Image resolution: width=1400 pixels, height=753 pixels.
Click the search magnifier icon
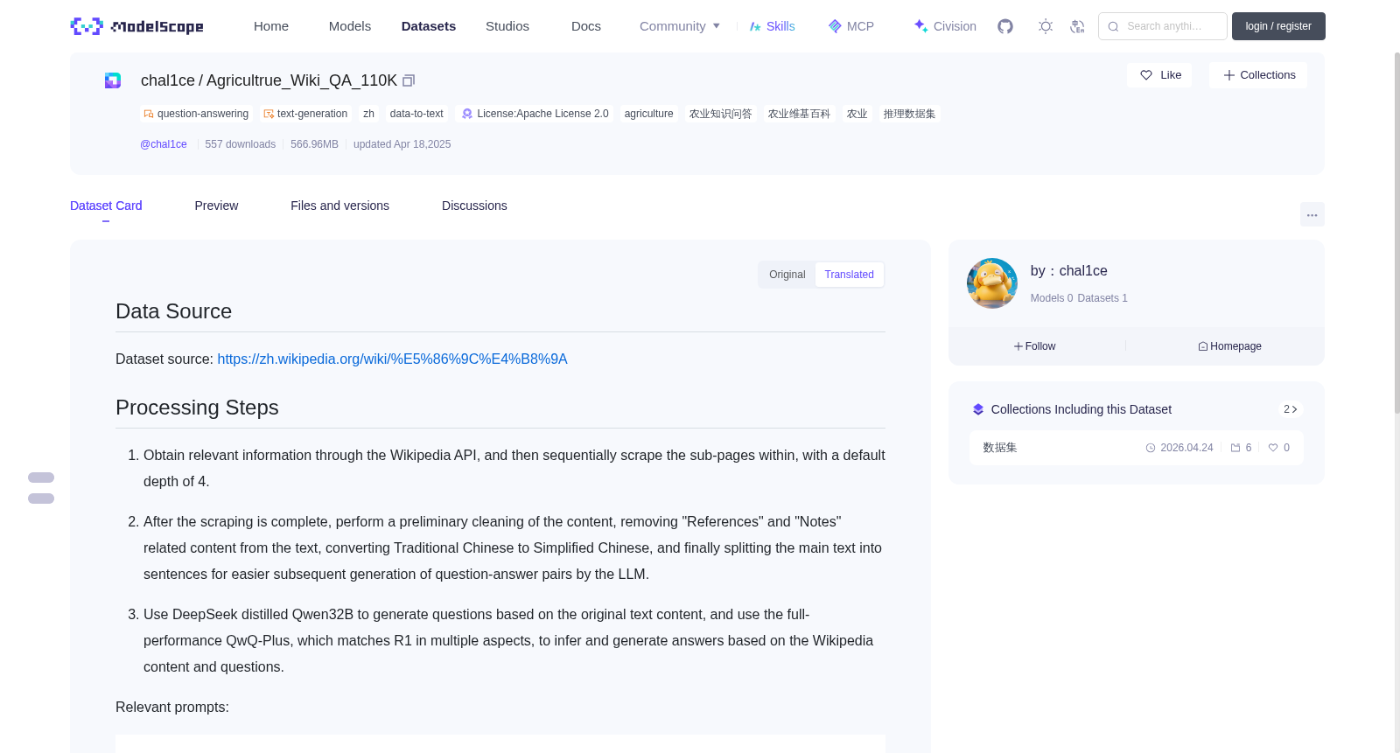coord(1113,26)
